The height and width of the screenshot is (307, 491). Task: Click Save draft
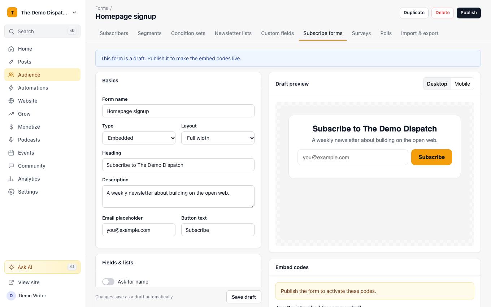[x=244, y=297]
